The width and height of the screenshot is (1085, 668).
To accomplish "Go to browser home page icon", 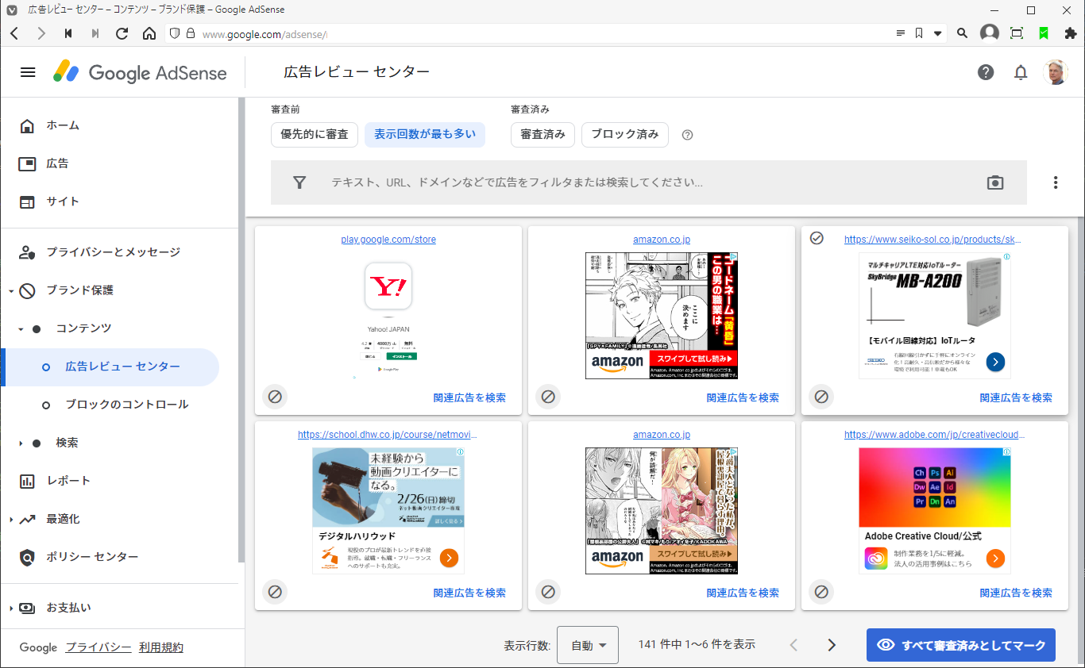I will (149, 33).
